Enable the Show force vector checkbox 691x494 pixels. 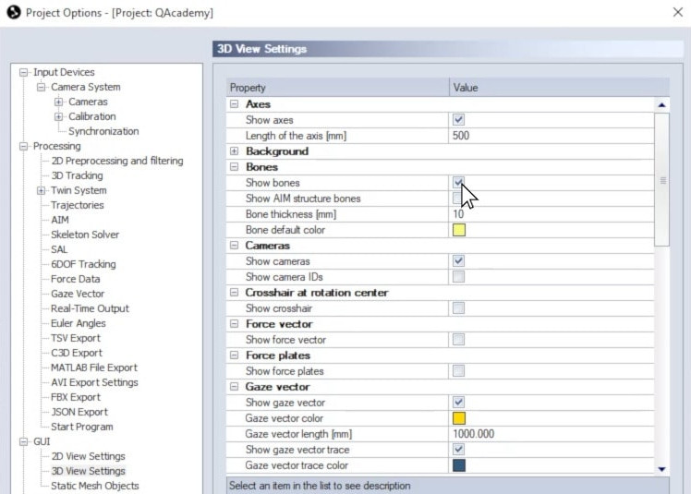click(458, 339)
